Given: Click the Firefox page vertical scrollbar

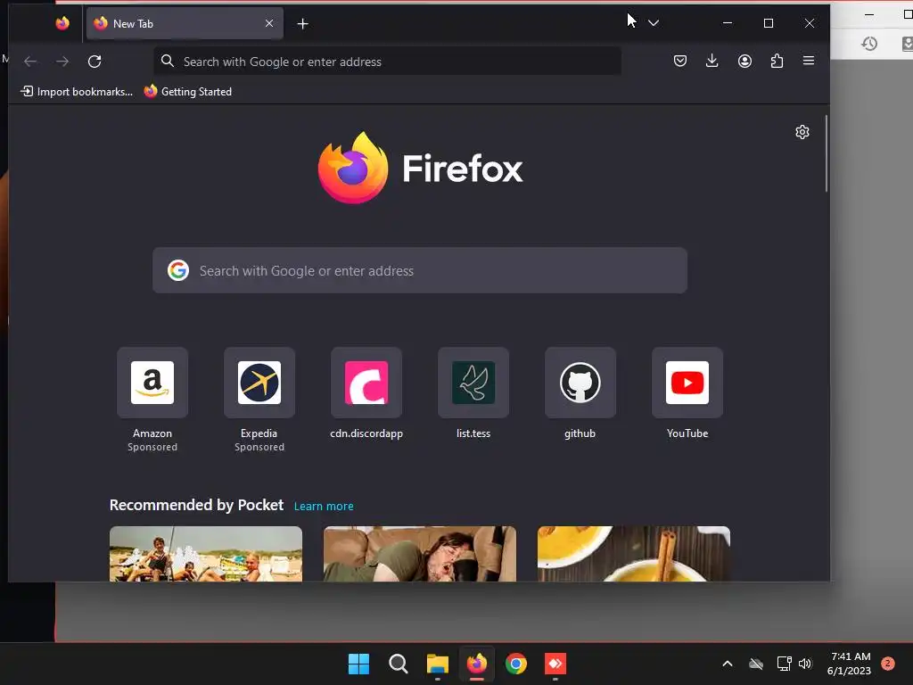Looking at the screenshot, I should point(827,153).
